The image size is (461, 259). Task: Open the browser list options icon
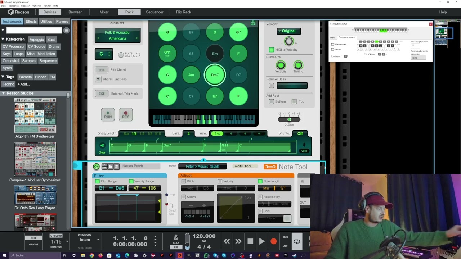pos(66,31)
